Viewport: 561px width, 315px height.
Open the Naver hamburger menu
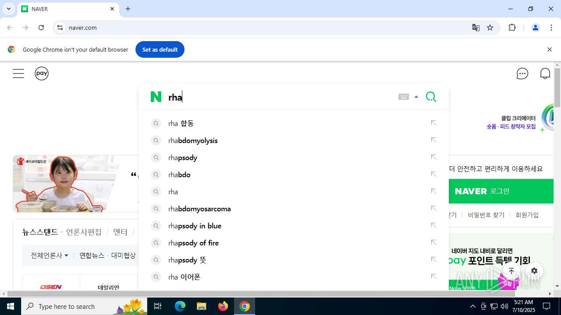pos(18,73)
